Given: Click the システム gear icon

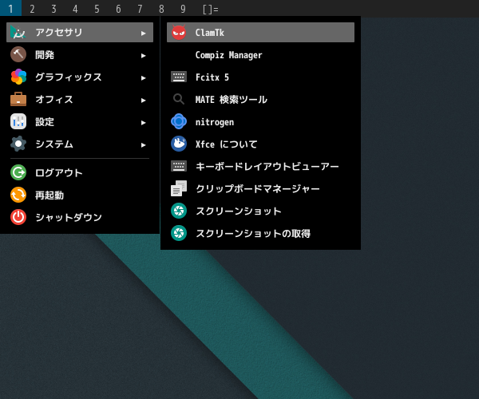Looking at the screenshot, I should click(x=18, y=144).
